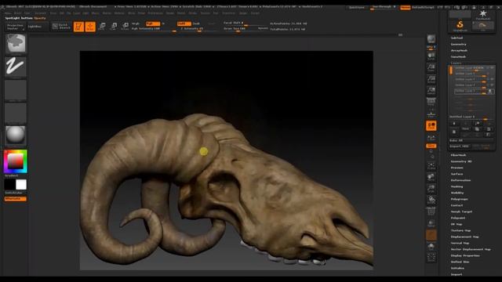This screenshot has height=282, width=502.
Task: Render with the BPR icon
Action: pos(431,39)
